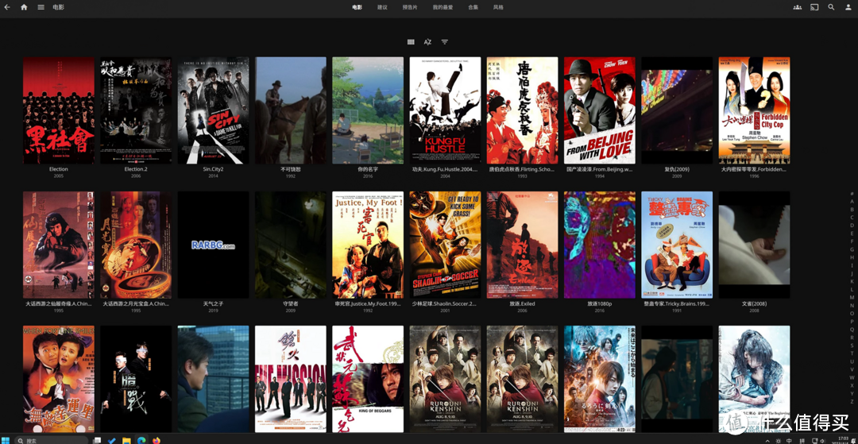This screenshot has height=444, width=858.
Task: Open File Explorer from the taskbar
Action: tap(126, 440)
